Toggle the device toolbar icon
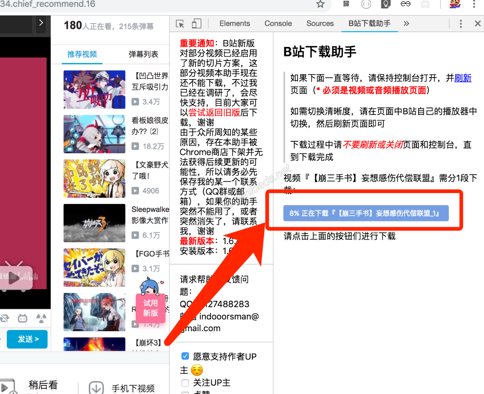484x394 pixels. pyautogui.click(x=196, y=24)
